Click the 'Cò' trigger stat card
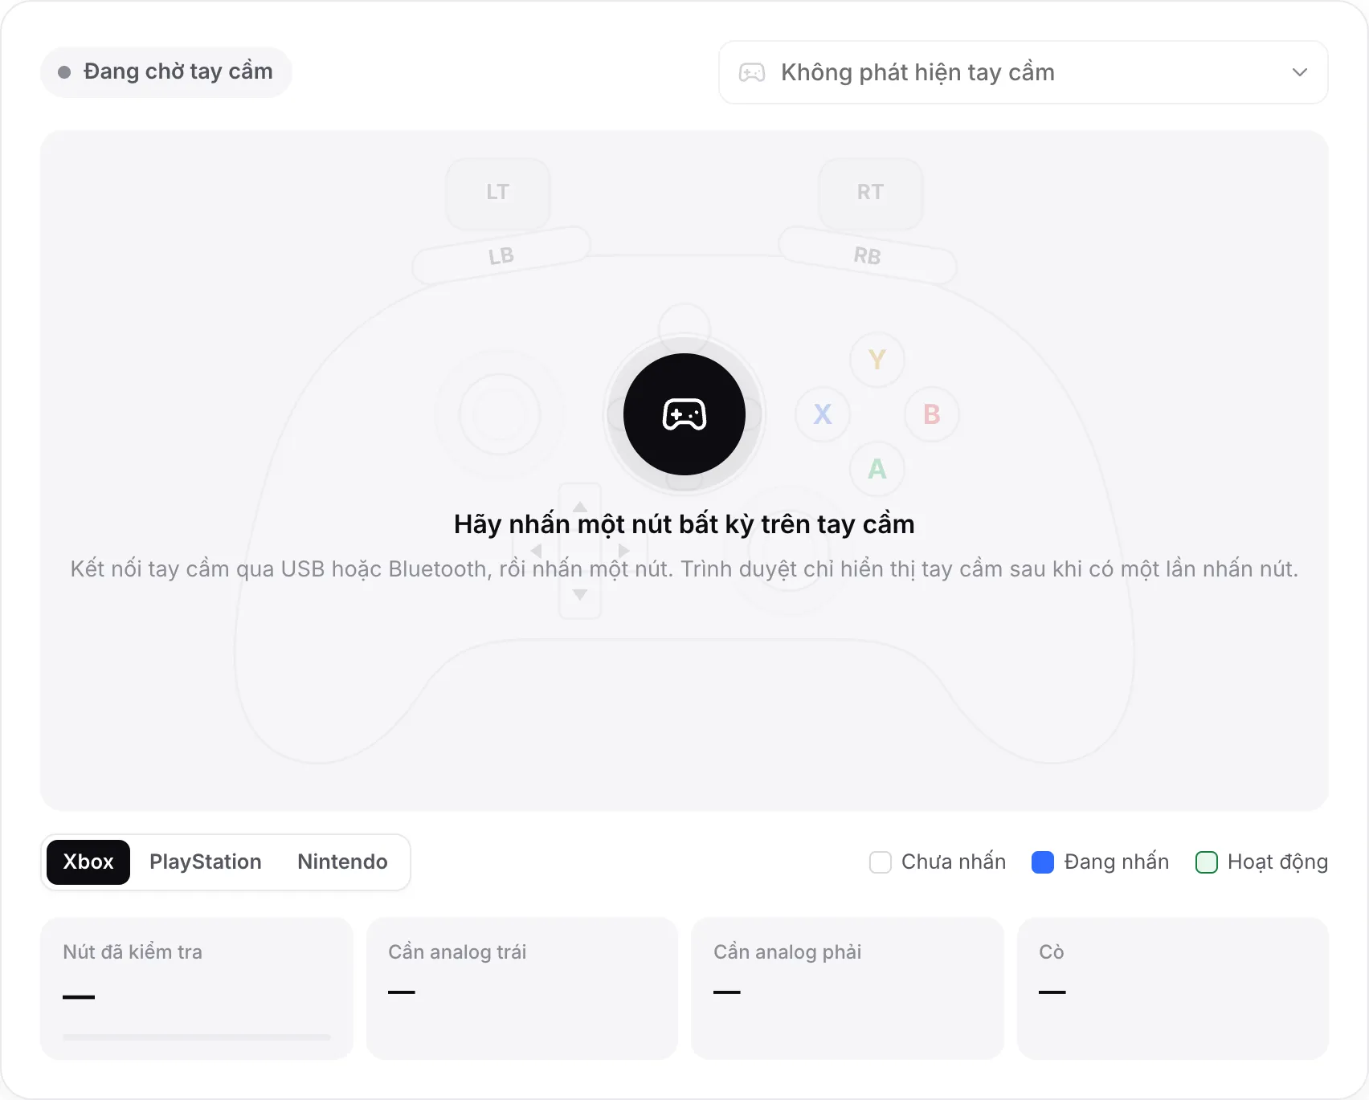This screenshot has height=1100, width=1369. point(1173,988)
